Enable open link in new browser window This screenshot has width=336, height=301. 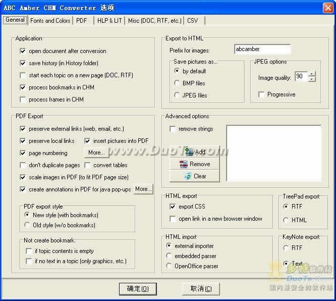(173, 219)
